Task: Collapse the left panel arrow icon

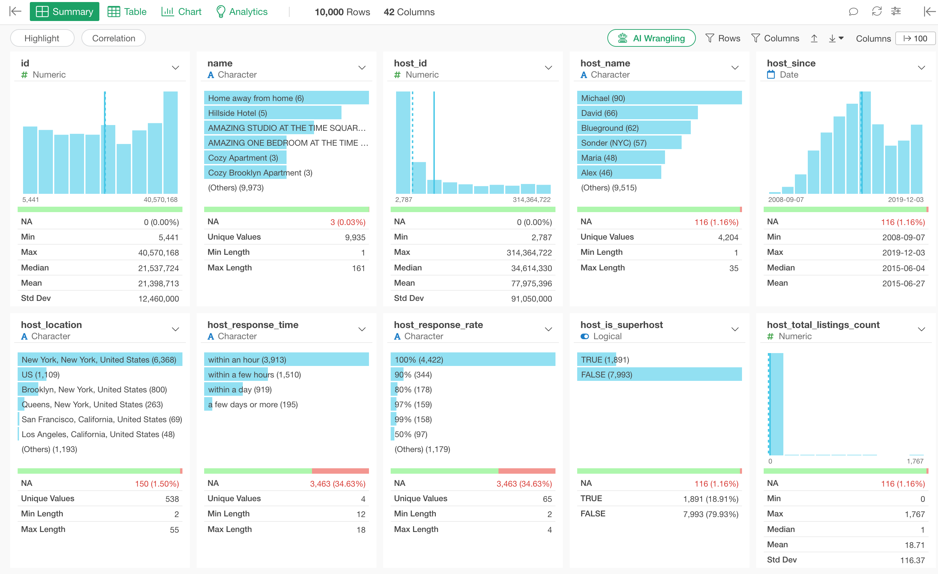Action: (x=15, y=12)
